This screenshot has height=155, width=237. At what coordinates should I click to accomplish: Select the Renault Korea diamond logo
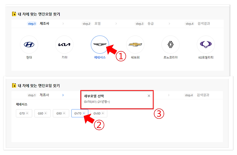tap(170, 45)
